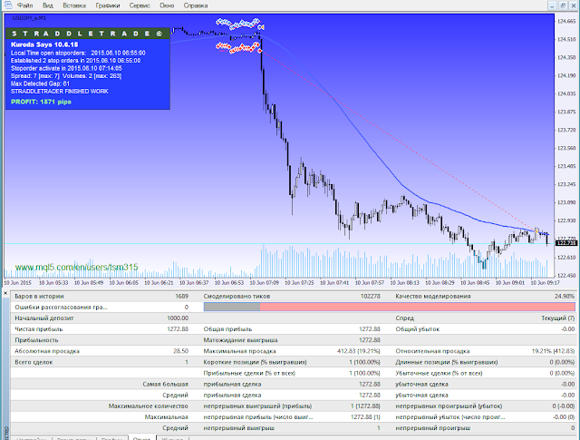The image size is (580, 440).
Task: Click the 'Максимальная просадка' label
Action: 239,351
